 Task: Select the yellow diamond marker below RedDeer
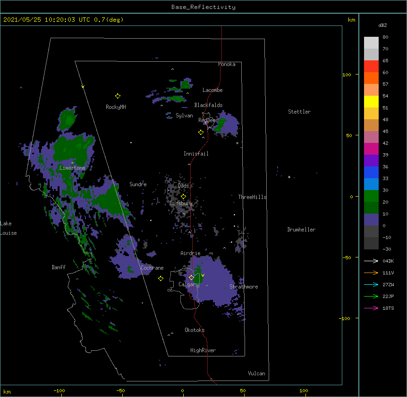click(x=201, y=132)
